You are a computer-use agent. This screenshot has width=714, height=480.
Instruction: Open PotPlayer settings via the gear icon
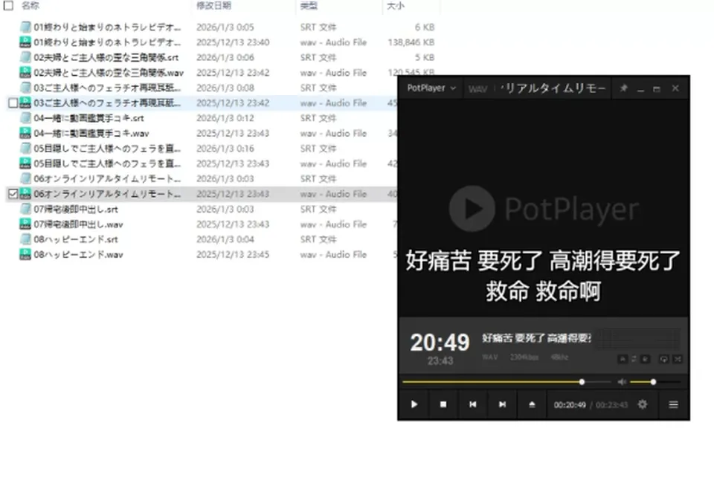643,404
